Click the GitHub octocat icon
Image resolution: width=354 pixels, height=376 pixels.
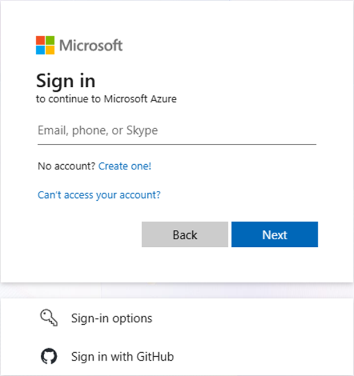[x=49, y=356]
